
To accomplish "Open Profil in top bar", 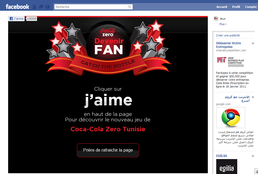I will point(236,7).
